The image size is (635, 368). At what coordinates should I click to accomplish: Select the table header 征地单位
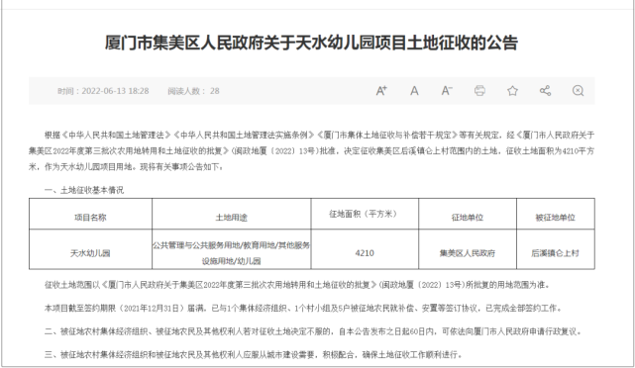(x=468, y=218)
